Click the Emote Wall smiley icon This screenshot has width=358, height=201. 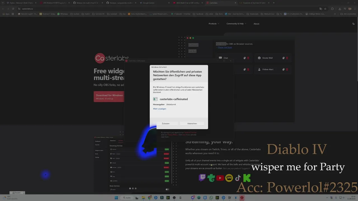259,58
